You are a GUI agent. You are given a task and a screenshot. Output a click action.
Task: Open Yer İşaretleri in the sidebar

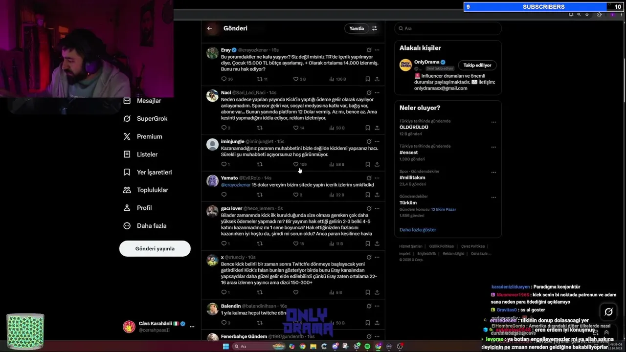pos(148,172)
